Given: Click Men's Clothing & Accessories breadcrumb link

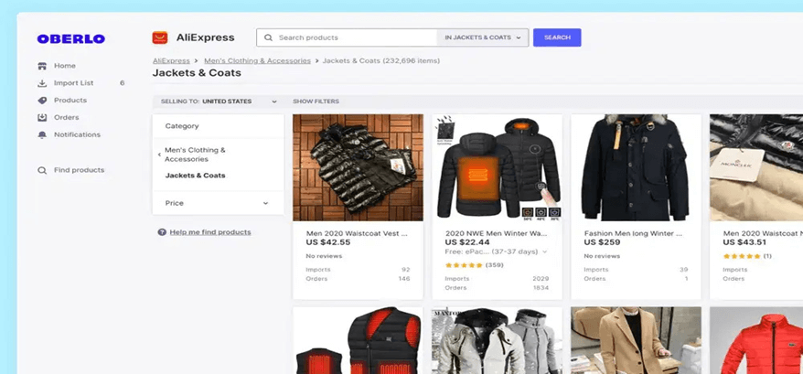Looking at the screenshot, I should pos(256,61).
